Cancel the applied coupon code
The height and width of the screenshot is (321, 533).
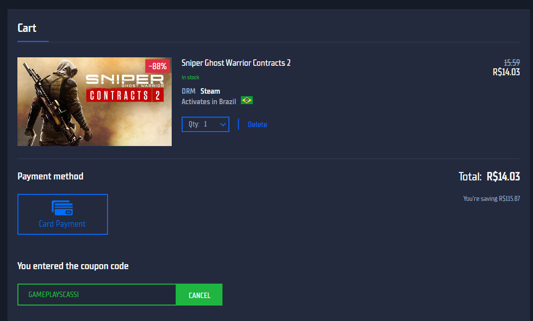click(199, 295)
